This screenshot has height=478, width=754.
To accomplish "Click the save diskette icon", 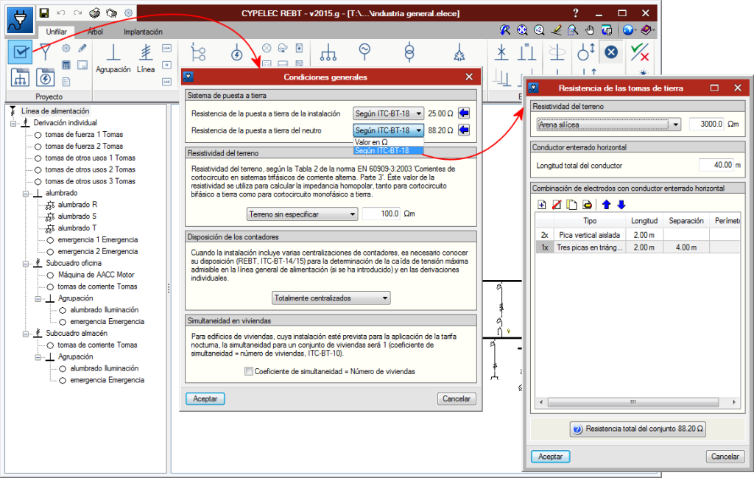I will (43, 13).
